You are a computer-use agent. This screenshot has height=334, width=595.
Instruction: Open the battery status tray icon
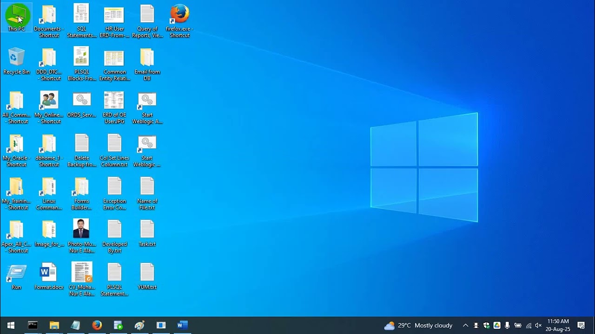(518, 326)
